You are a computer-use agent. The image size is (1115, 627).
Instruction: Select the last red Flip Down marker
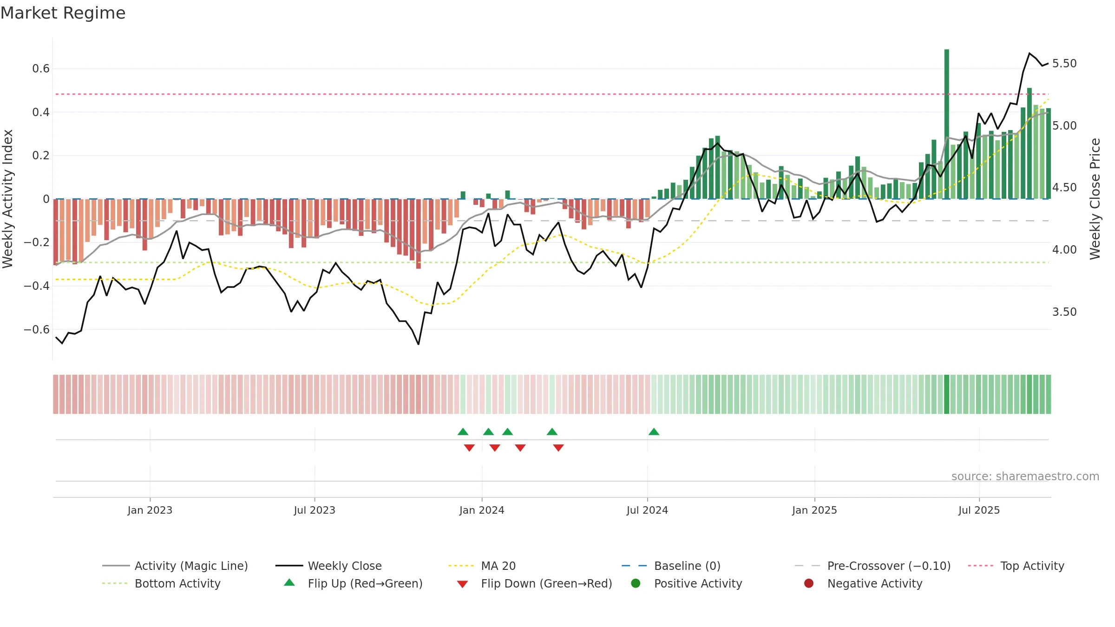pyautogui.click(x=558, y=448)
